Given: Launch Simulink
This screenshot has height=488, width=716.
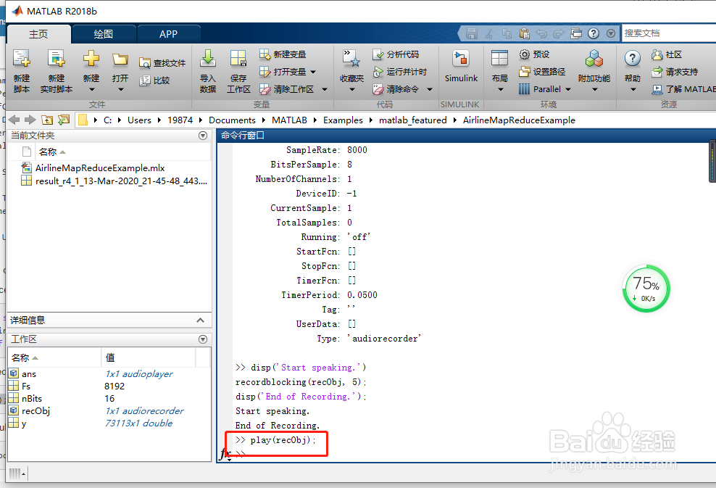Looking at the screenshot, I should [461, 67].
